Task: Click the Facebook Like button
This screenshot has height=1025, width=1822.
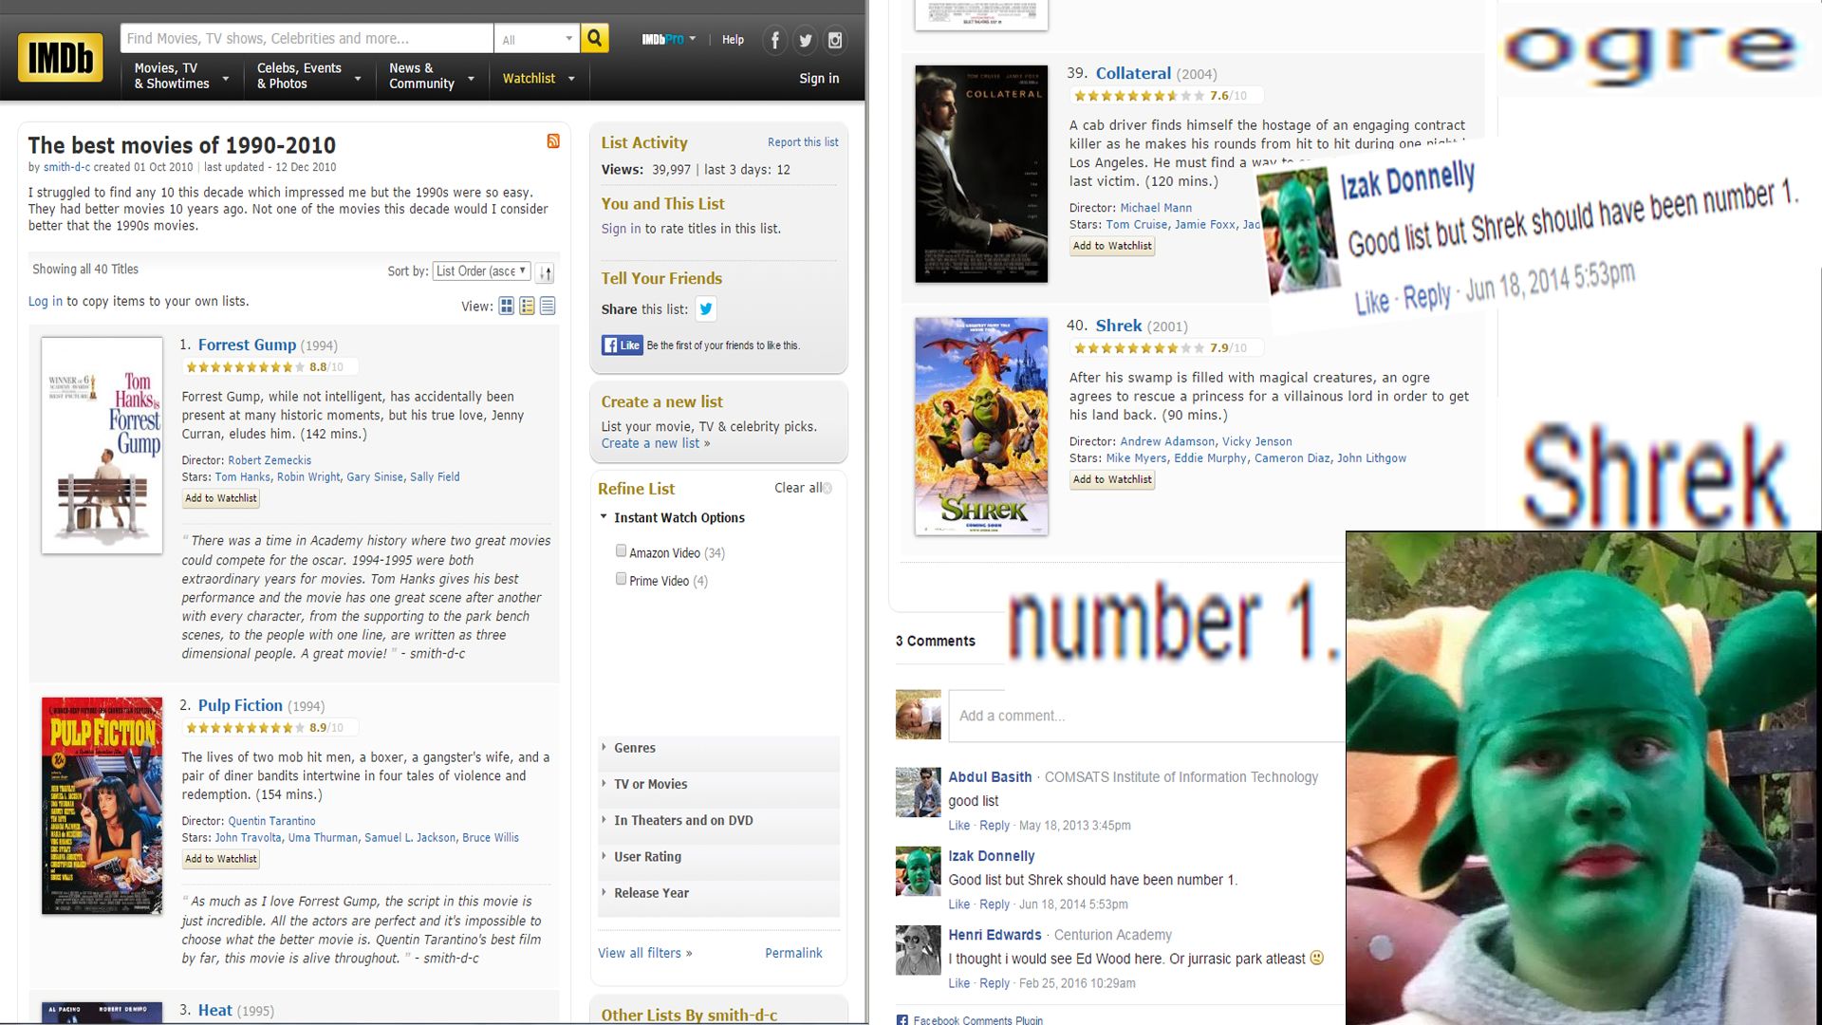Action: point(622,345)
